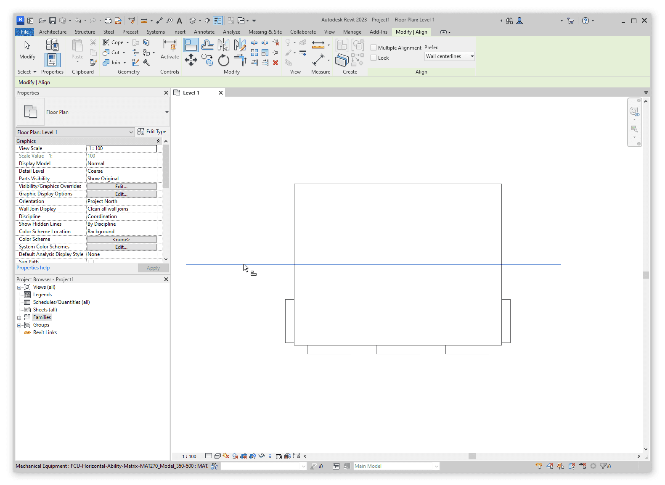665x485 pixels.
Task: Click the red Delete icon
Action: click(276, 63)
